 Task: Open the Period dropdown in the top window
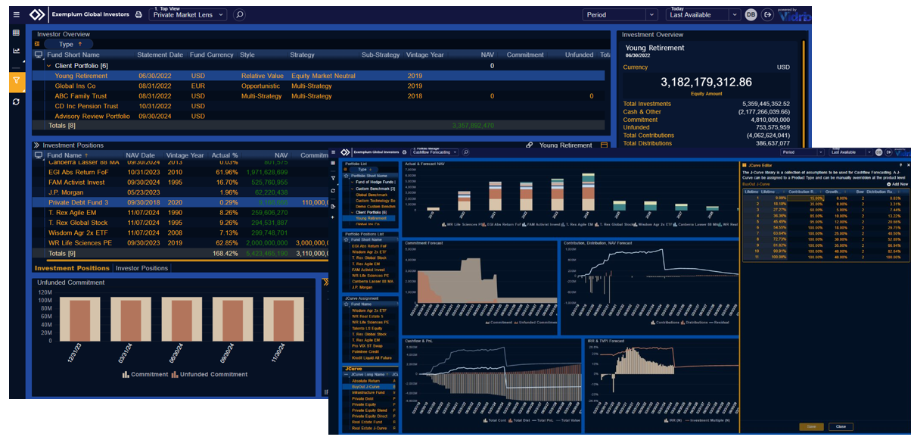(x=620, y=14)
